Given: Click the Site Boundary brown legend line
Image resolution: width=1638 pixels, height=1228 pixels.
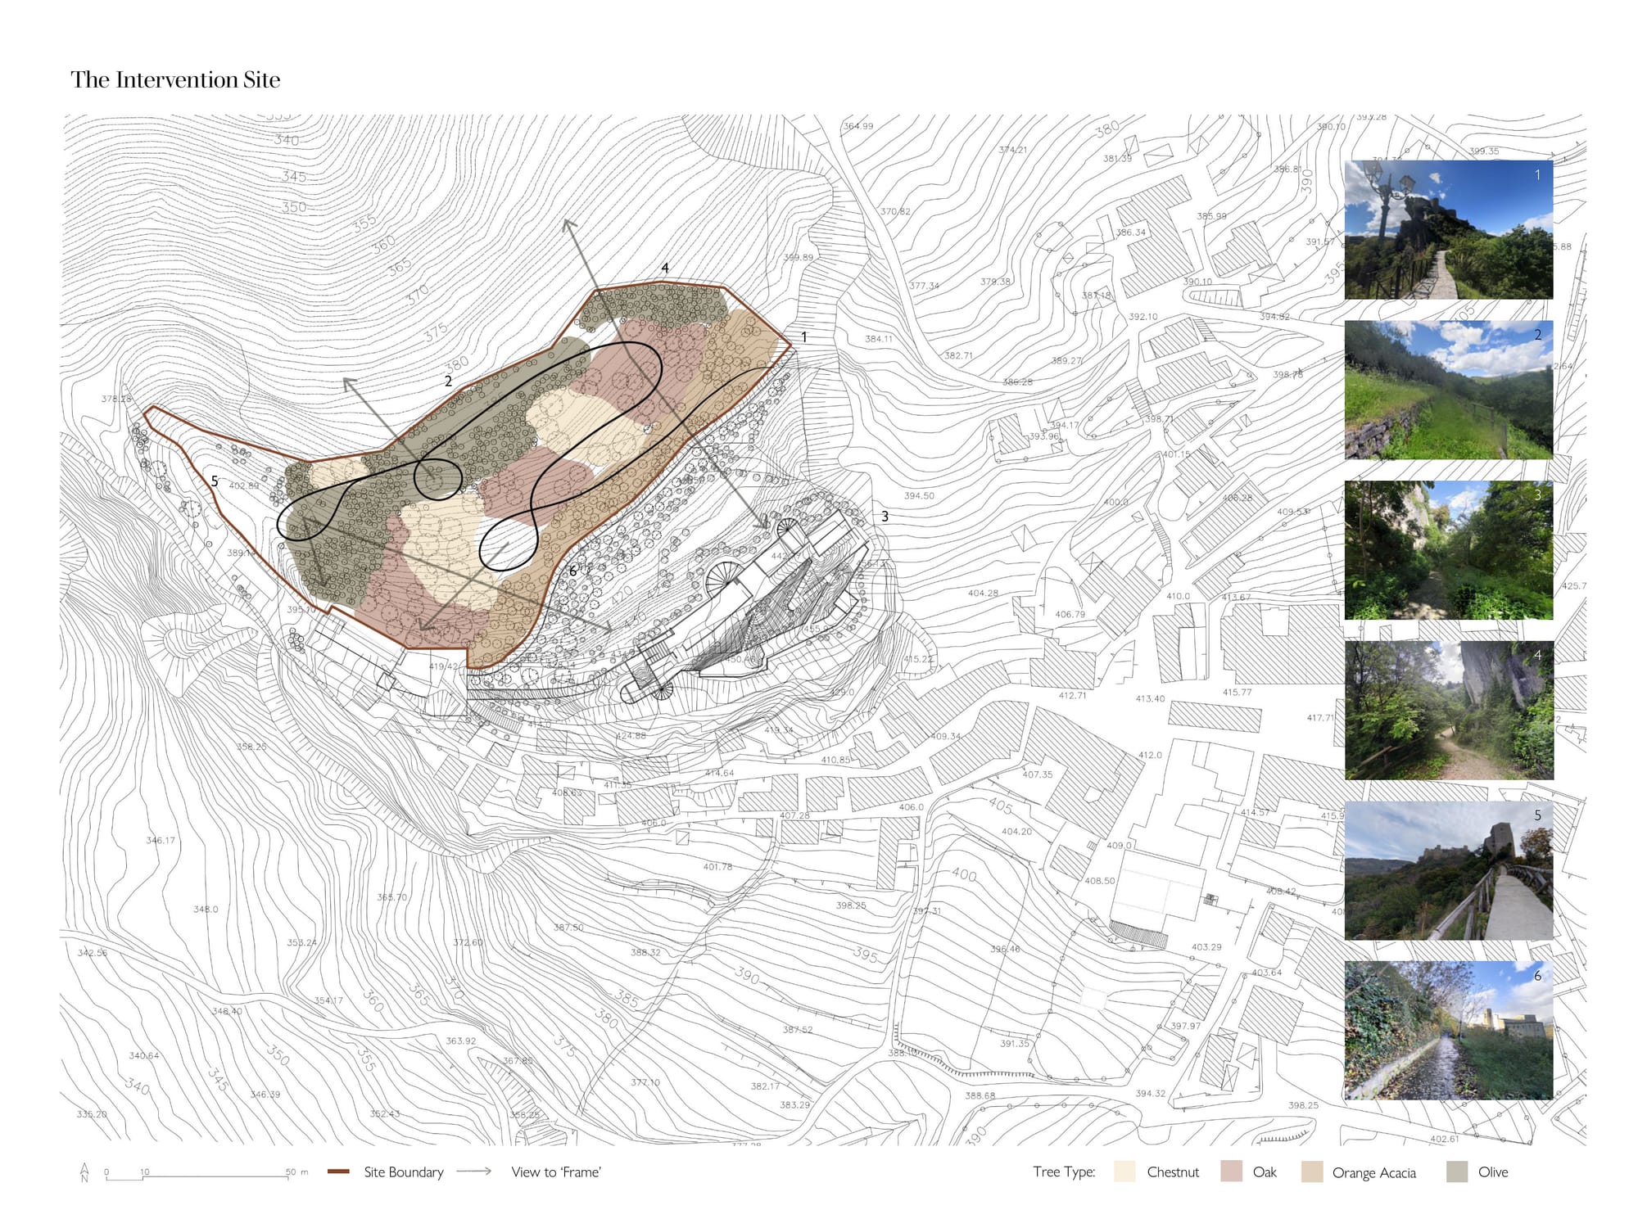Looking at the screenshot, I should coord(338,1172).
